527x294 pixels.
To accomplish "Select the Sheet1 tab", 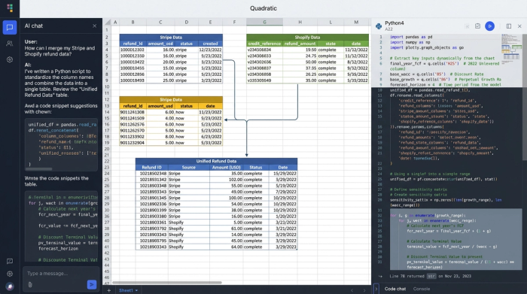I will click(x=126, y=290).
